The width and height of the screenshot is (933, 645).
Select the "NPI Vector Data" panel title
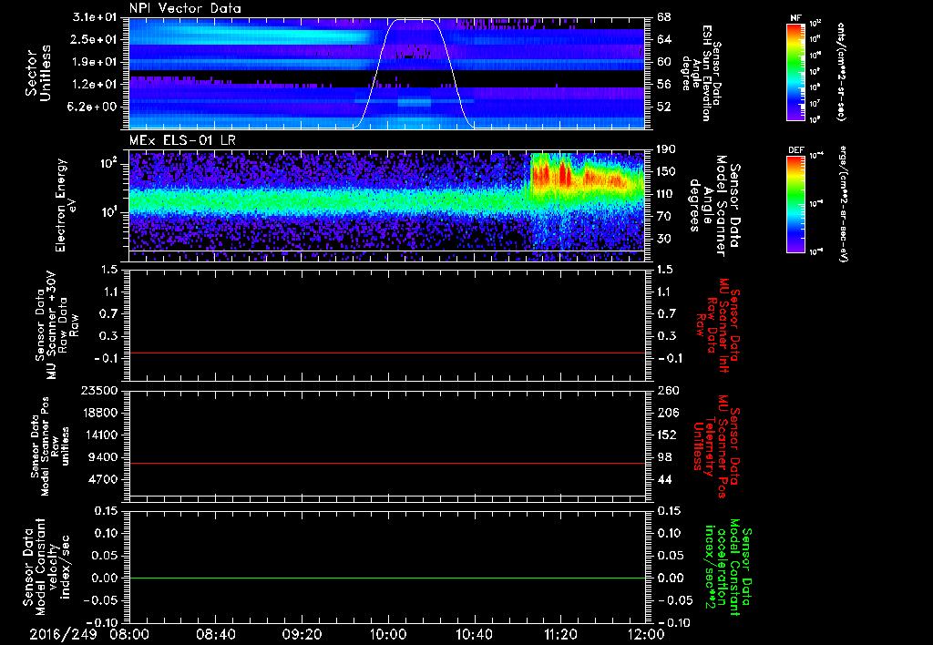185,8
